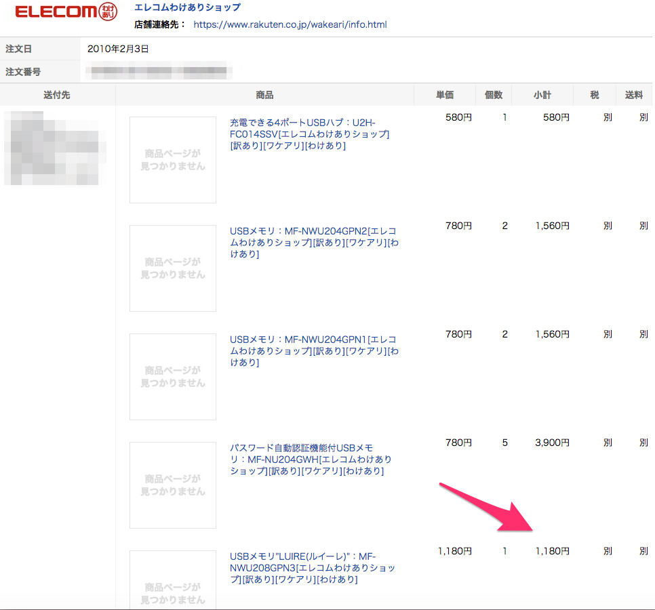The image size is (655, 610).
Task: Open the MF-NWU204GPN1 USBメモリ product link
Action: click(313, 350)
